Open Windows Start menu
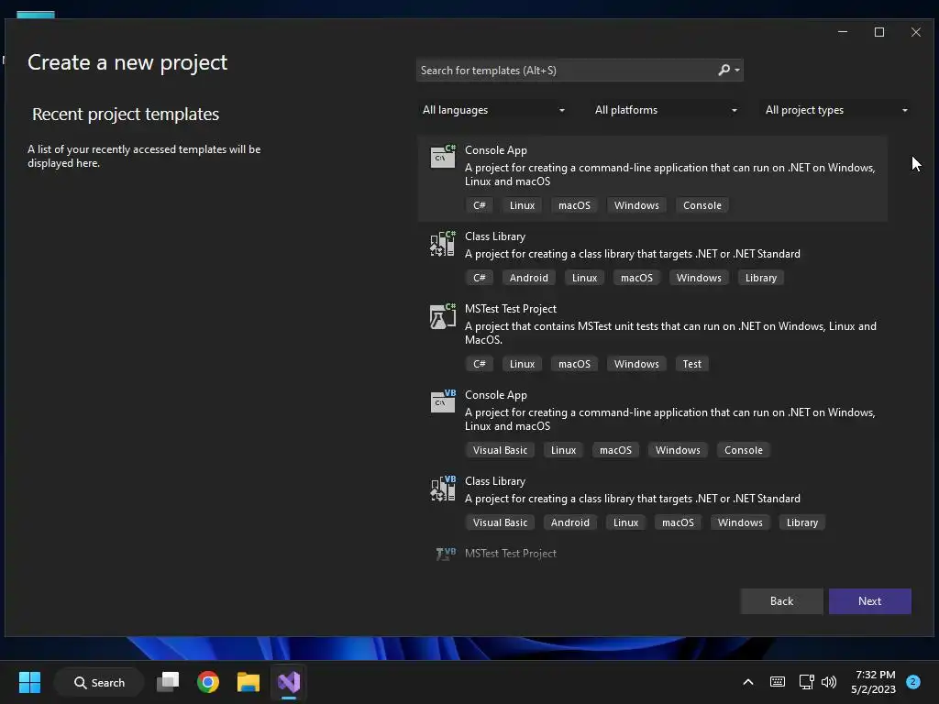The width and height of the screenshot is (939, 704). click(29, 682)
